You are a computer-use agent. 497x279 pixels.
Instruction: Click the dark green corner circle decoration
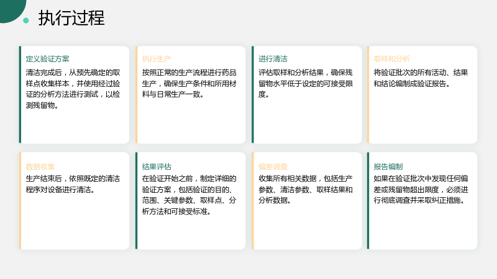coord(11,9)
